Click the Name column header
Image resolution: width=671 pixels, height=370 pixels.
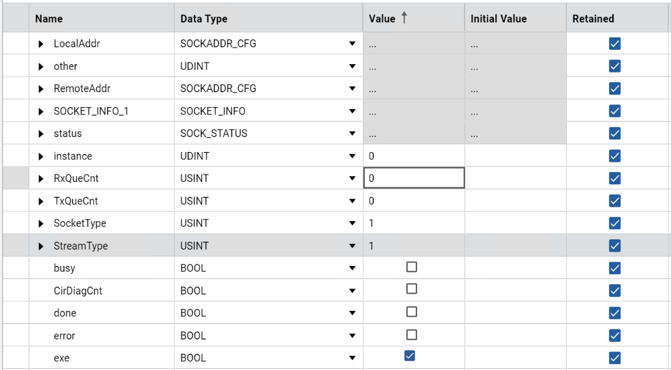(49, 19)
